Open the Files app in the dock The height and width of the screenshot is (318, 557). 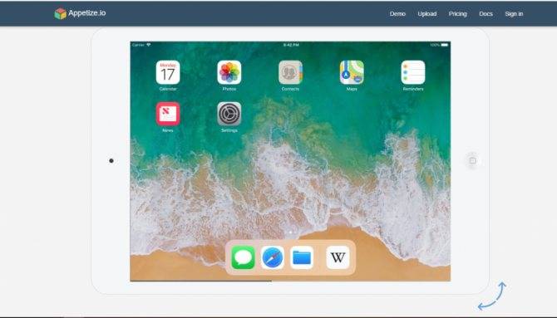click(x=302, y=257)
